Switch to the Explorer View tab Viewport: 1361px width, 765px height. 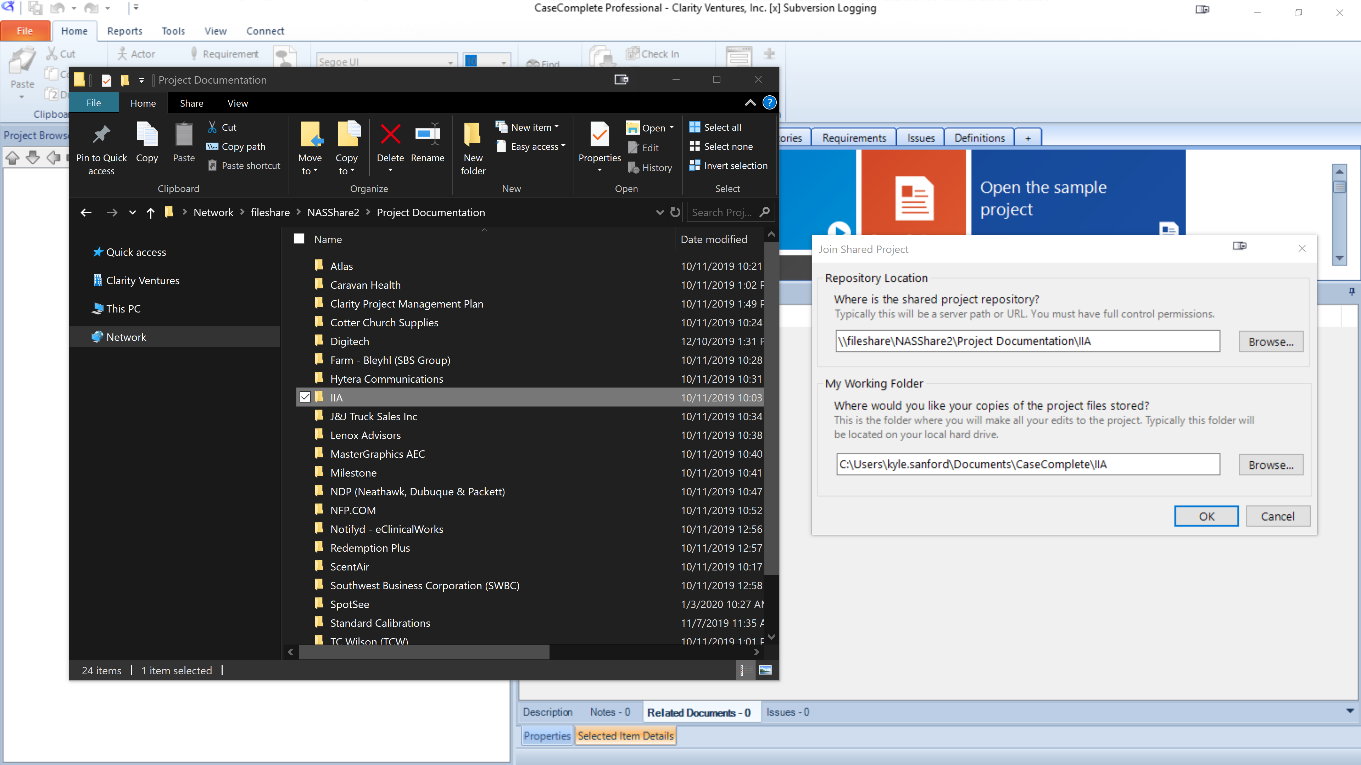pyautogui.click(x=238, y=103)
